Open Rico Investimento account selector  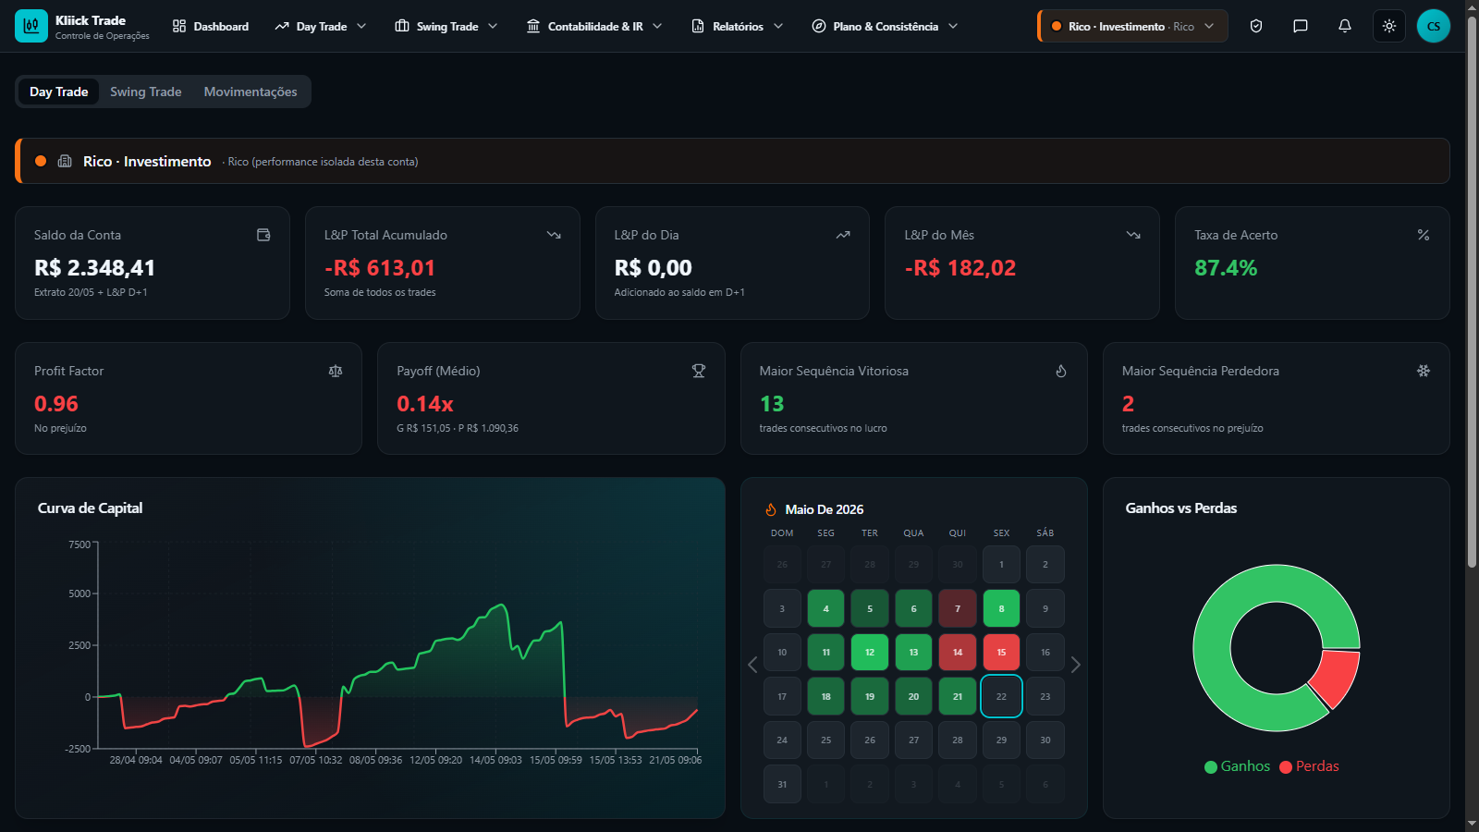coord(1132,26)
